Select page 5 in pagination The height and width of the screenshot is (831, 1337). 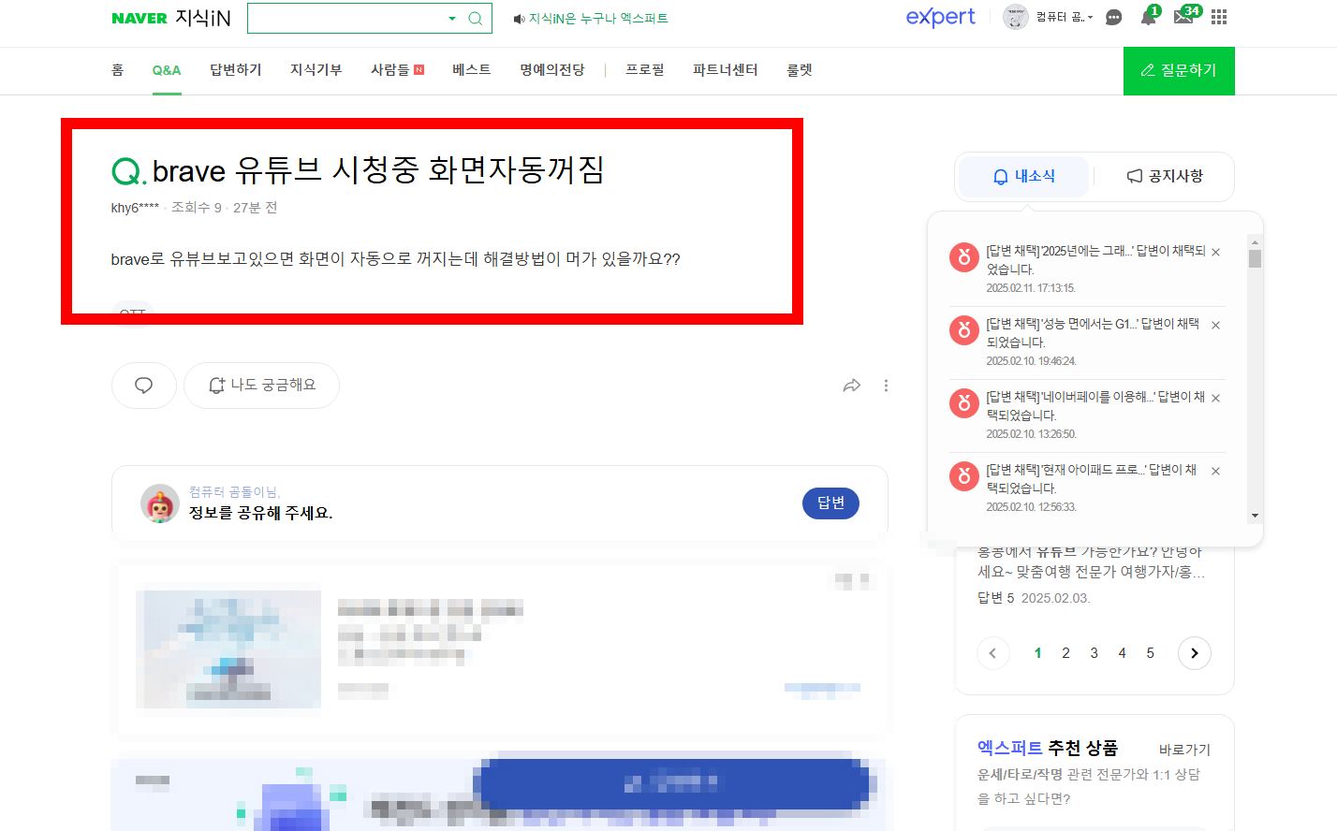coord(1150,653)
